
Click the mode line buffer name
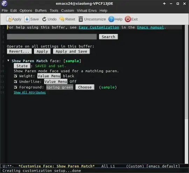click(x=57, y=166)
